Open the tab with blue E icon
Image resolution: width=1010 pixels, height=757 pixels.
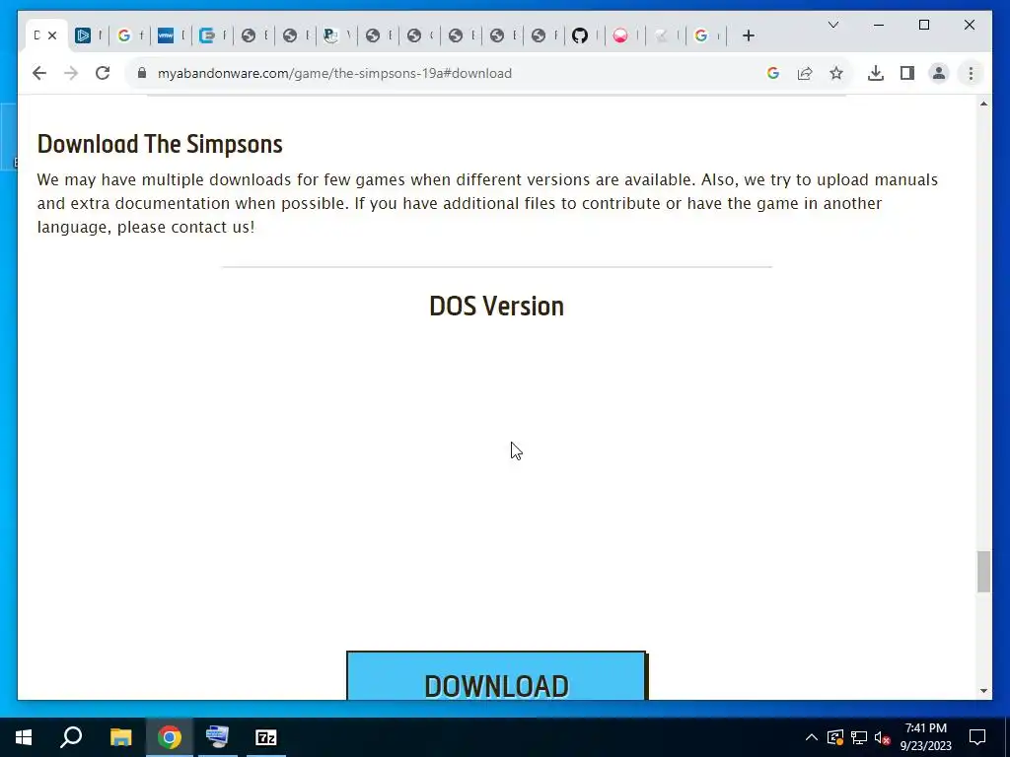click(x=207, y=36)
